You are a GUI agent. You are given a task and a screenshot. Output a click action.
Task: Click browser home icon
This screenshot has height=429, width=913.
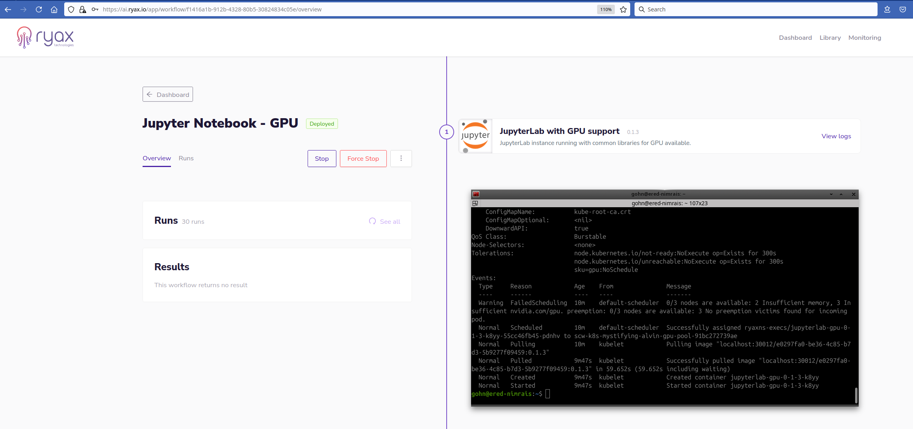(54, 9)
